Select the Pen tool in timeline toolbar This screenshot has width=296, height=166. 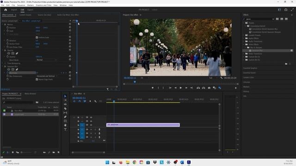(65, 117)
